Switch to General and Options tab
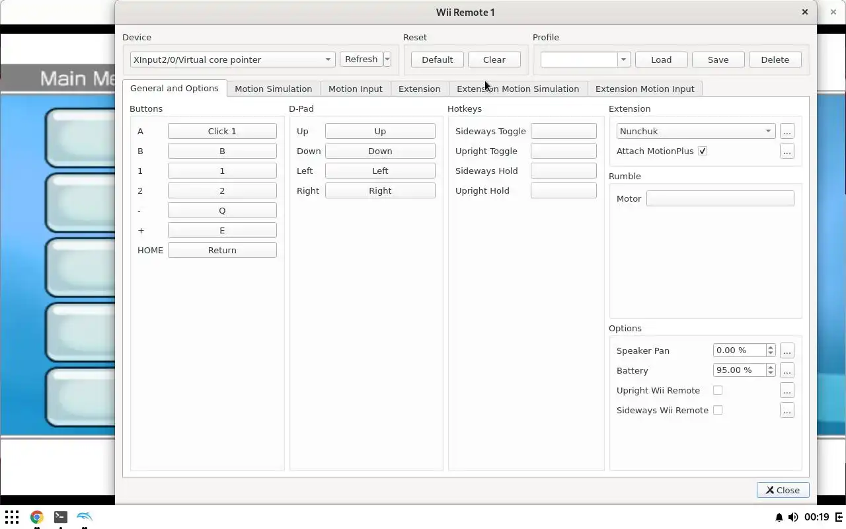 pyautogui.click(x=174, y=88)
